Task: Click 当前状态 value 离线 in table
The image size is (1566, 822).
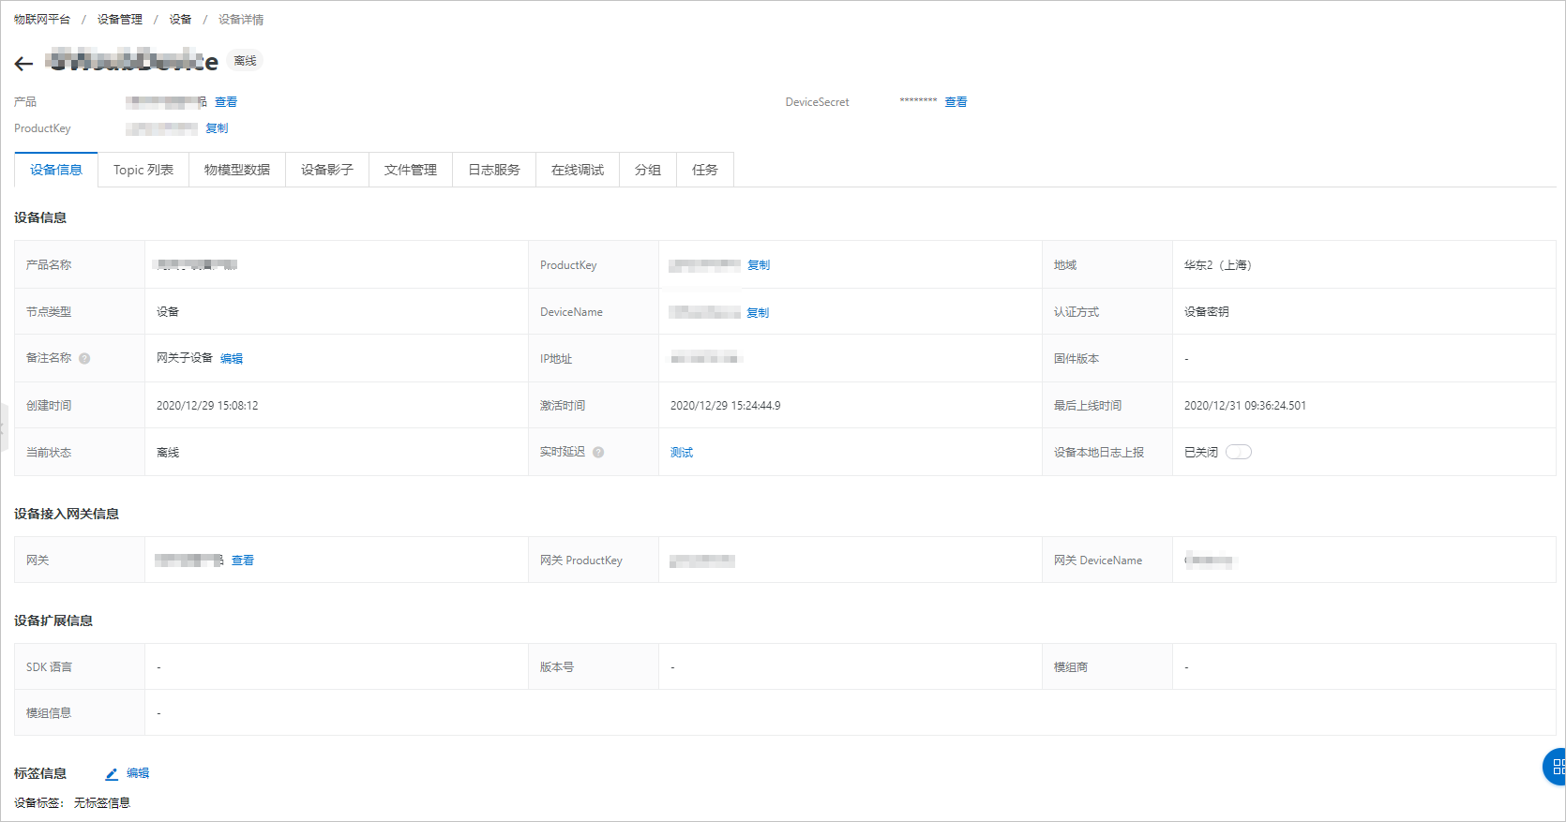Action: coord(168,453)
